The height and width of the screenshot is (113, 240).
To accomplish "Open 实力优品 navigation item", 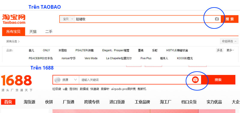I will tap(214, 102).
